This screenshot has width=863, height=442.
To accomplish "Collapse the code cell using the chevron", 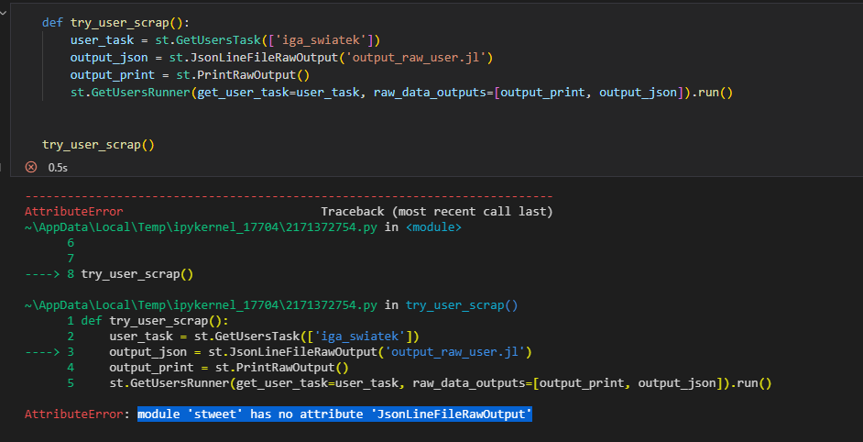I will (3, 13).
